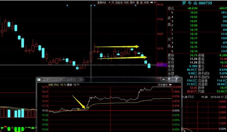Click the 内 toolbar button
Screen dimensions: 227x132
[113, 3]
